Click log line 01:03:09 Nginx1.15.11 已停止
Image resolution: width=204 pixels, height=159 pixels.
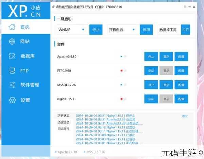(x=105, y=135)
